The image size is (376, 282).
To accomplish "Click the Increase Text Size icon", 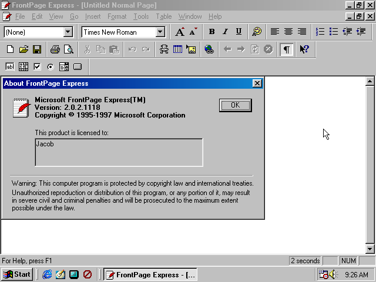I will pyautogui.click(x=180, y=32).
